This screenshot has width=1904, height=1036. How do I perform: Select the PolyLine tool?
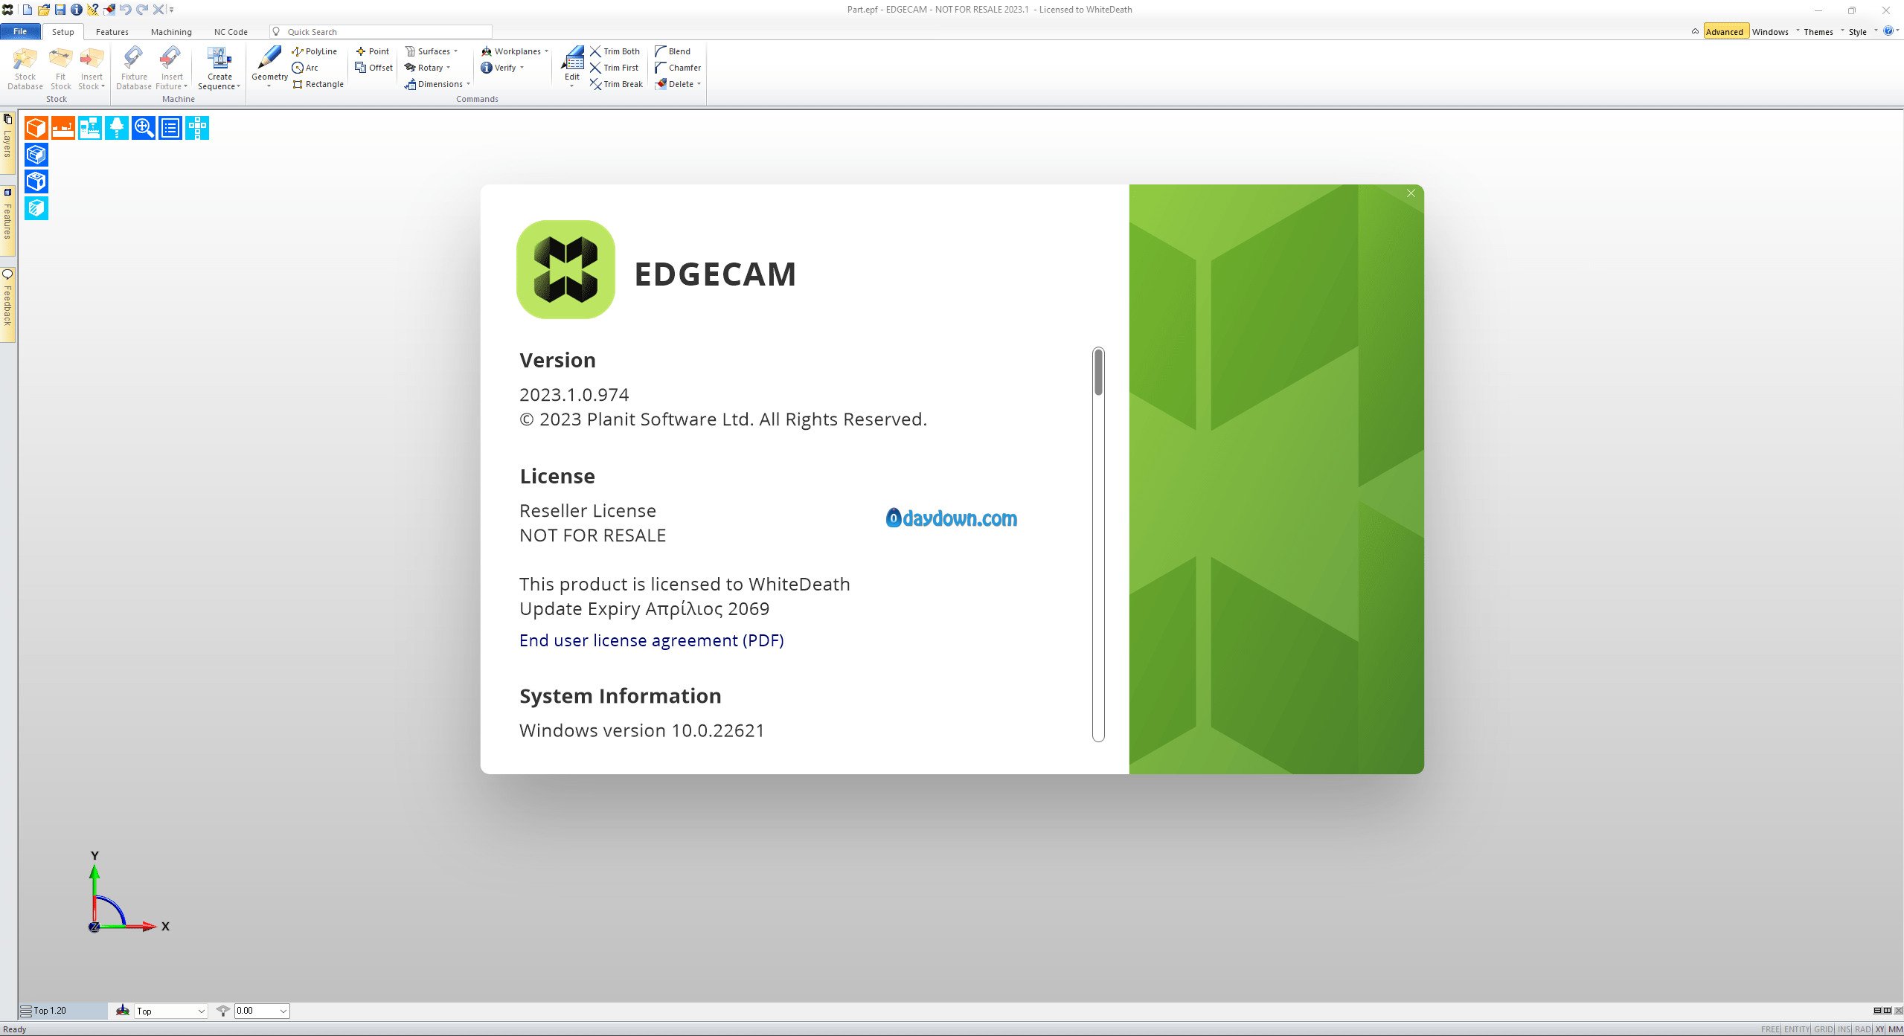[315, 51]
